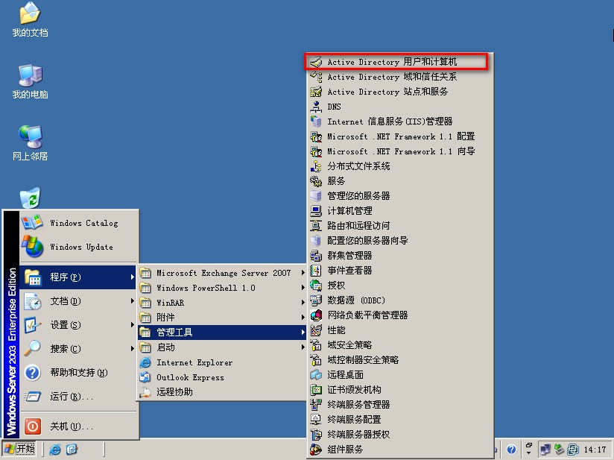
Task: Open Active Directory 用户和计算机
Action: (x=400, y=62)
